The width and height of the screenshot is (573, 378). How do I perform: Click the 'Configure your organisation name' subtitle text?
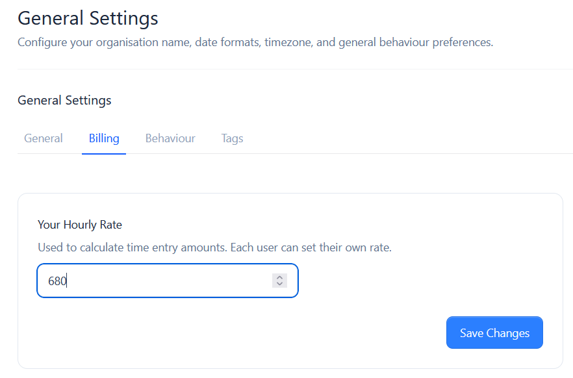(x=255, y=42)
